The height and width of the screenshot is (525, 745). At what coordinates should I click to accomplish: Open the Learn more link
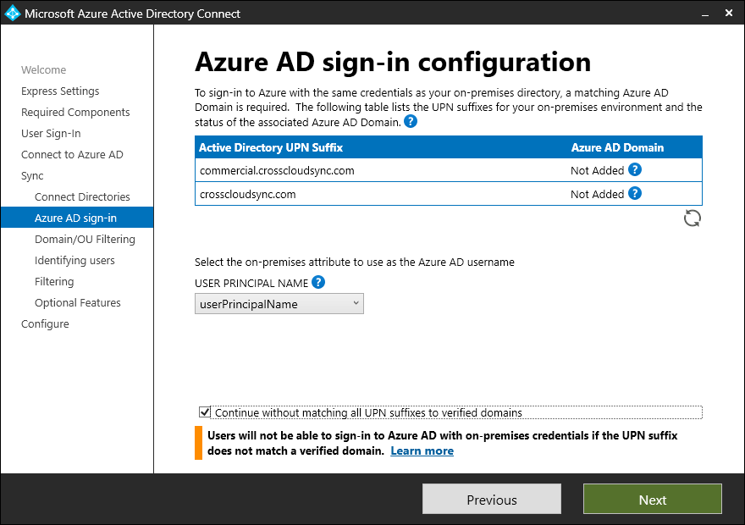click(422, 450)
